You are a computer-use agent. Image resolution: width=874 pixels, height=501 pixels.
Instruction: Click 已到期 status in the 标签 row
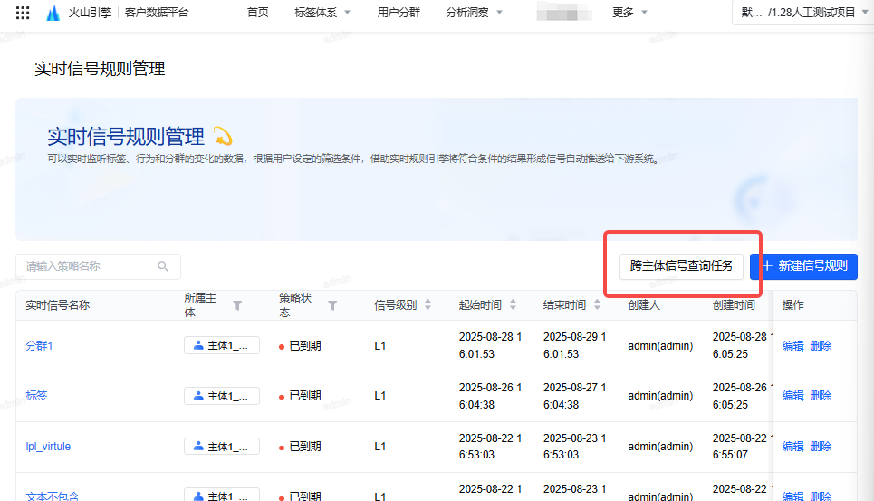coord(300,396)
